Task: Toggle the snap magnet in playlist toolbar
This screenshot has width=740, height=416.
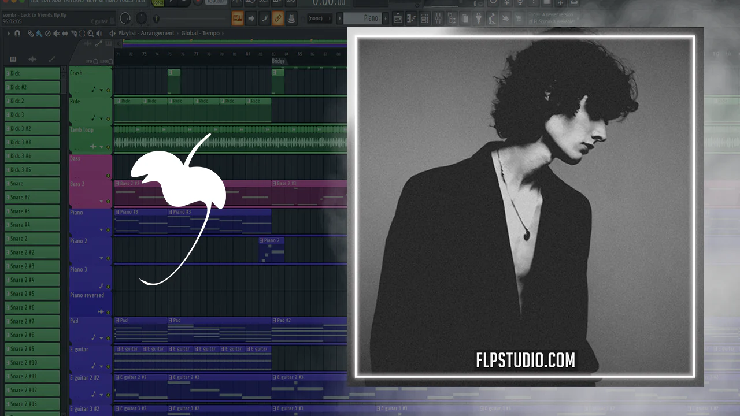Action: (x=17, y=34)
